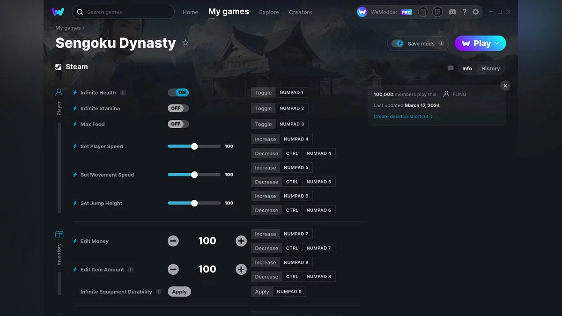Image resolution: width=562 pixels, height=316 pixels.
Task: Click the Search games input field
Action: 123,12
